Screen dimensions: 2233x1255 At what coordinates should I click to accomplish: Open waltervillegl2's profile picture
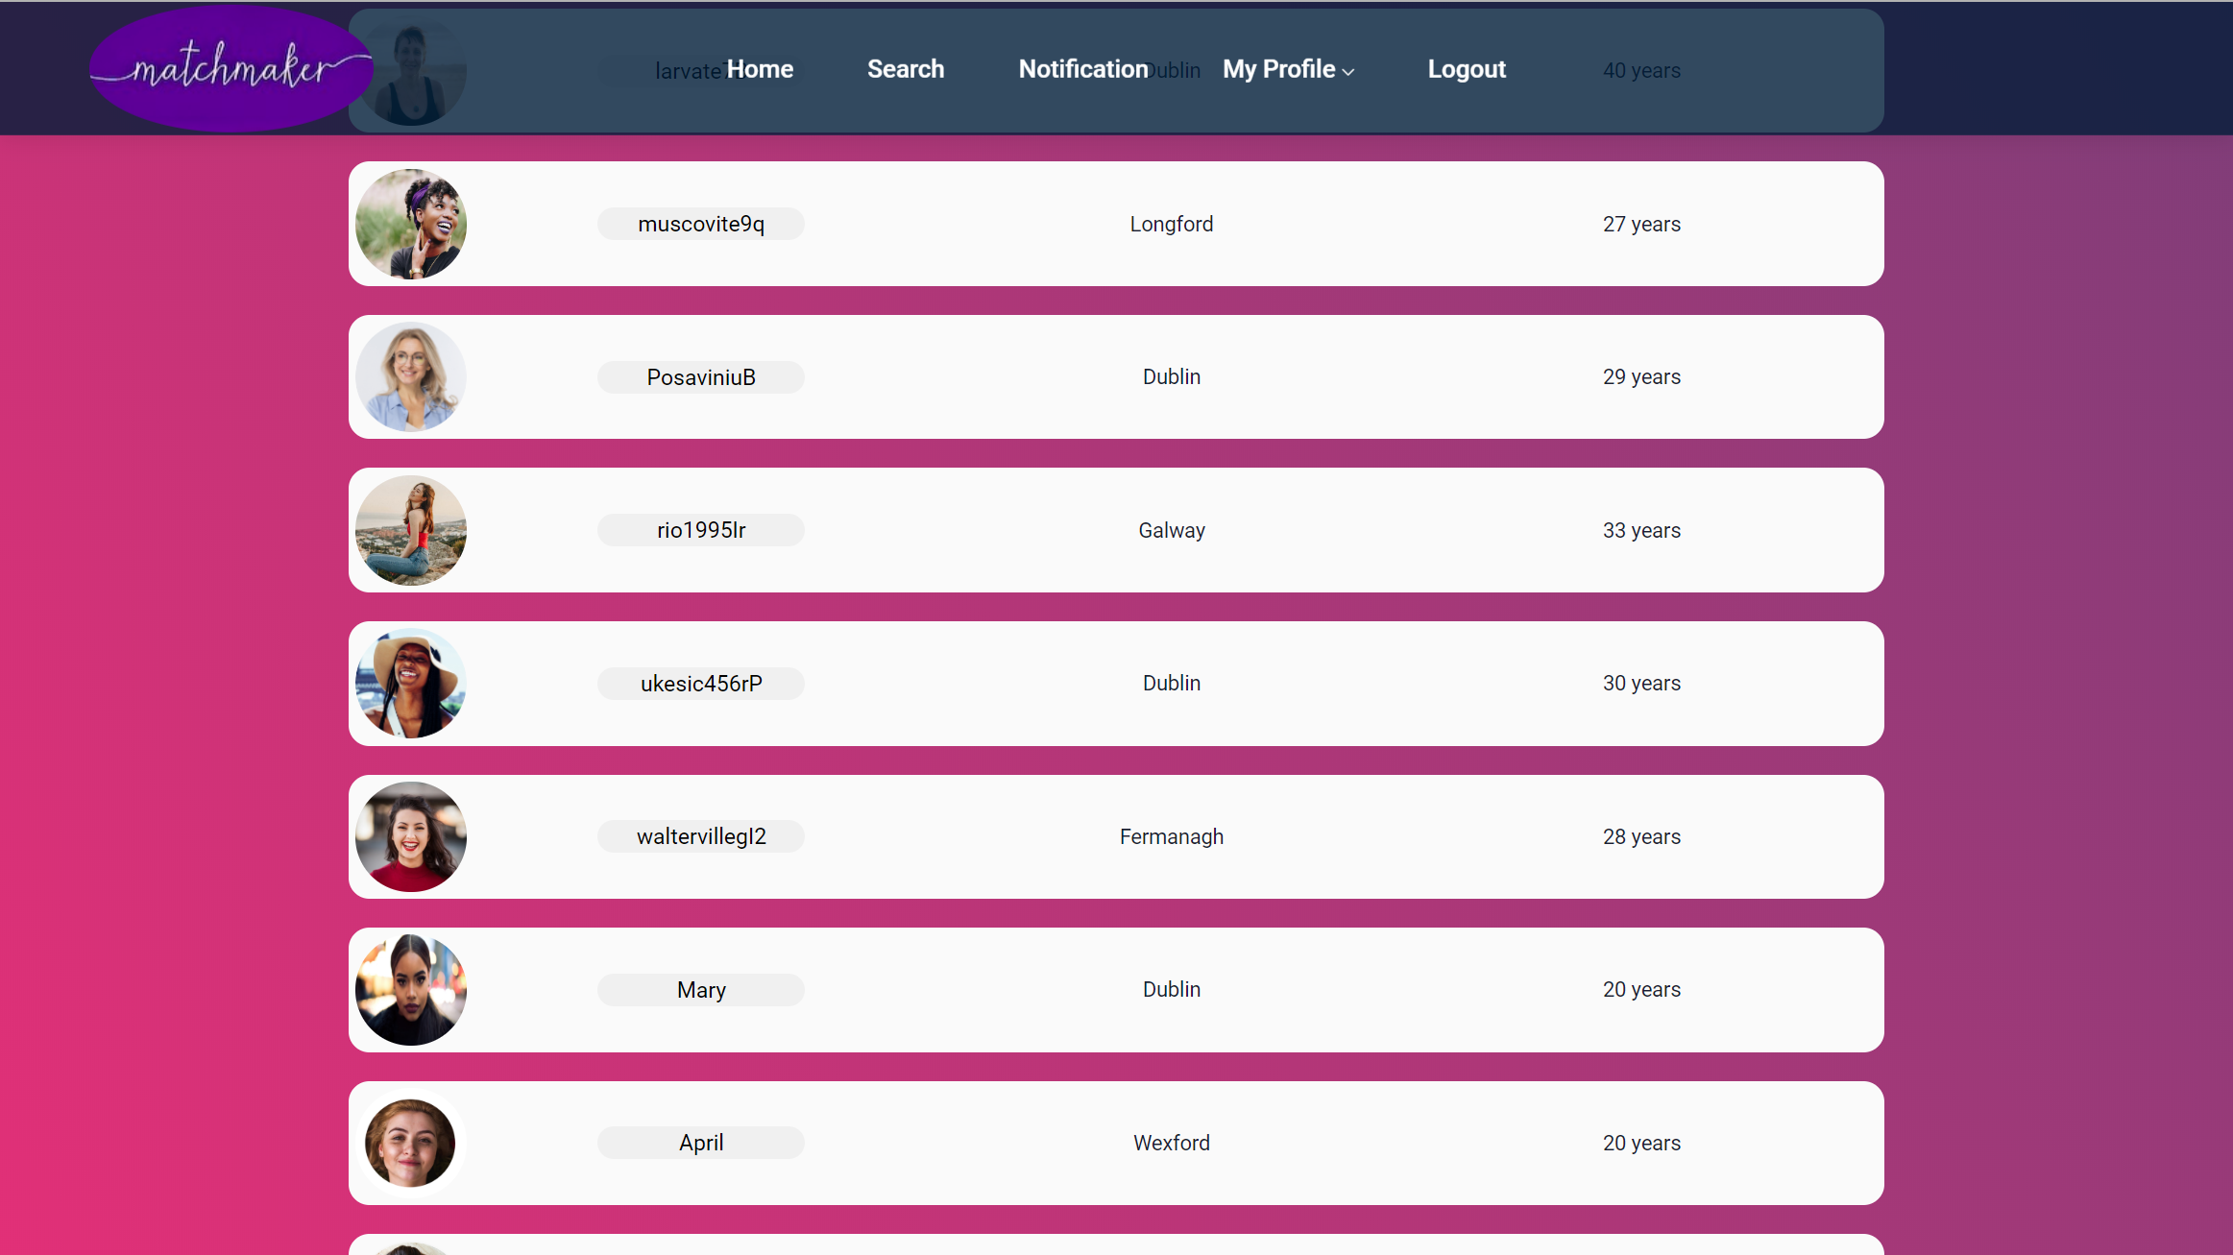point(411,836)
